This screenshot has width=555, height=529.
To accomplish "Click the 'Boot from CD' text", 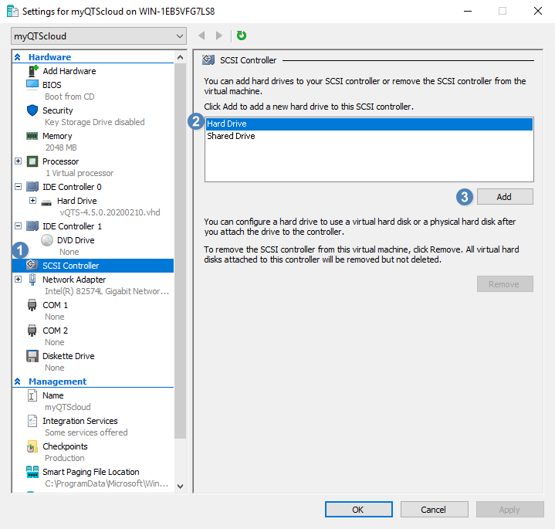I will click(x=69, y=97).
